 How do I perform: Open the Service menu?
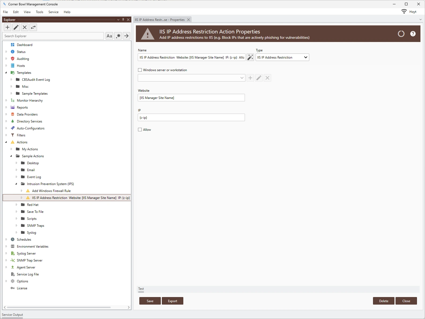coord(53,12)
